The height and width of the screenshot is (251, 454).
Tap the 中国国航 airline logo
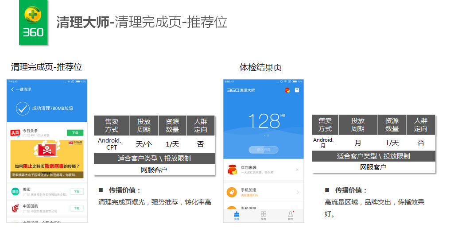pyautogui.click(x=15, y=208)
